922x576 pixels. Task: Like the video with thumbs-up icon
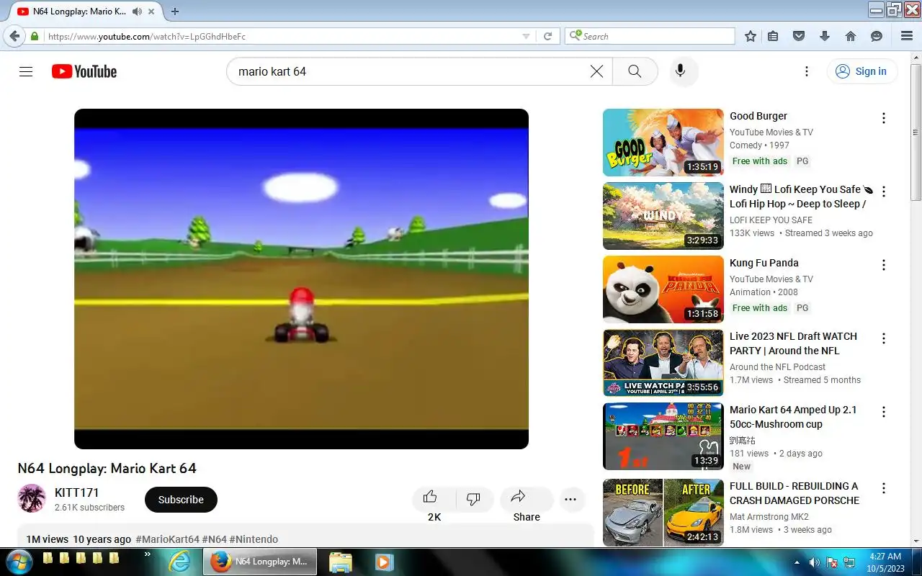point(431,498)
